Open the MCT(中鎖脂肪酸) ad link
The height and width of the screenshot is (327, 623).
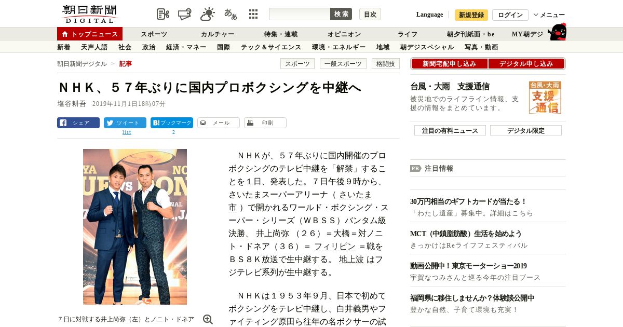click(466, 234)
